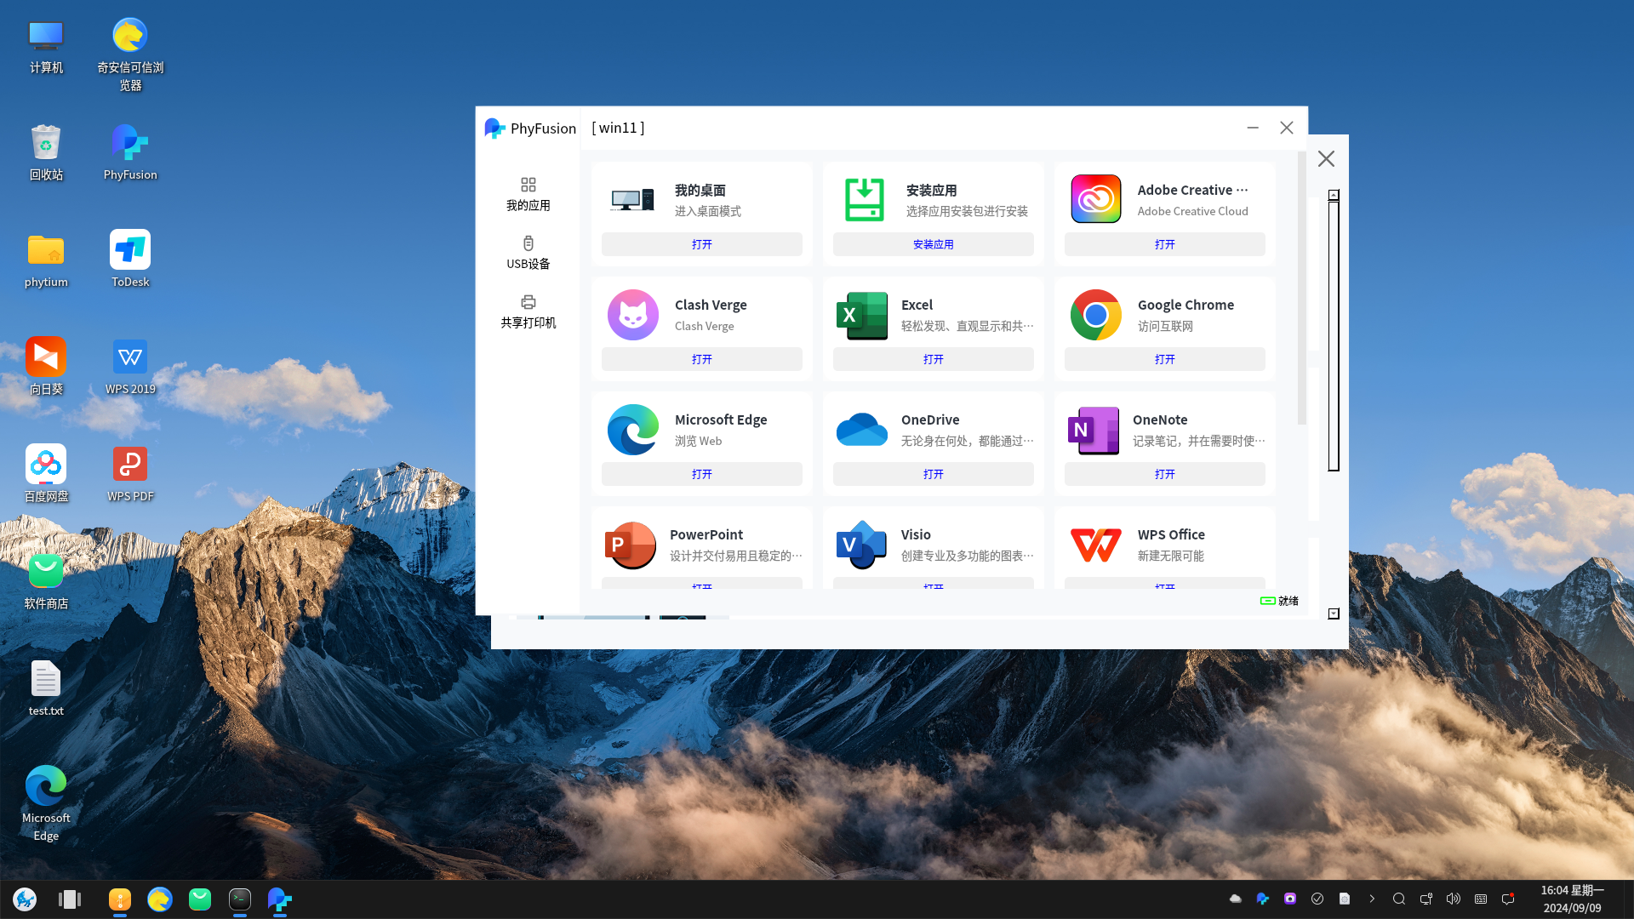The image size is (1634, 919).
Task: Expand the hidden system tray chevron
Action: [x=1372, y=899]
